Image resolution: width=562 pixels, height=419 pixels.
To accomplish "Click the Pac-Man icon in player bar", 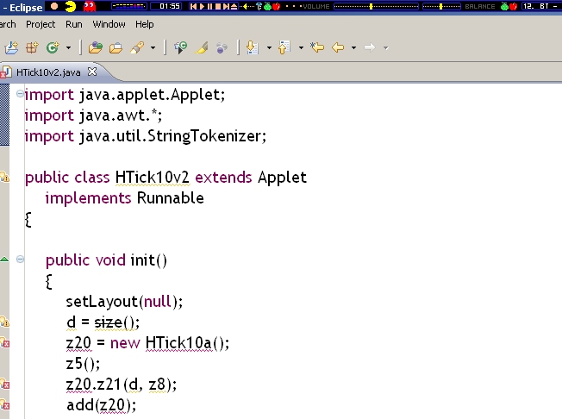I will pyautogui.click(x=71, y=6).
